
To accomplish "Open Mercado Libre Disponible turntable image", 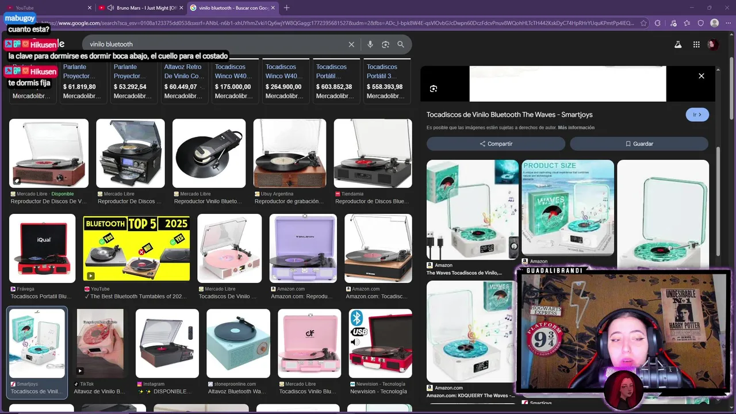I will tap(49, 153).
